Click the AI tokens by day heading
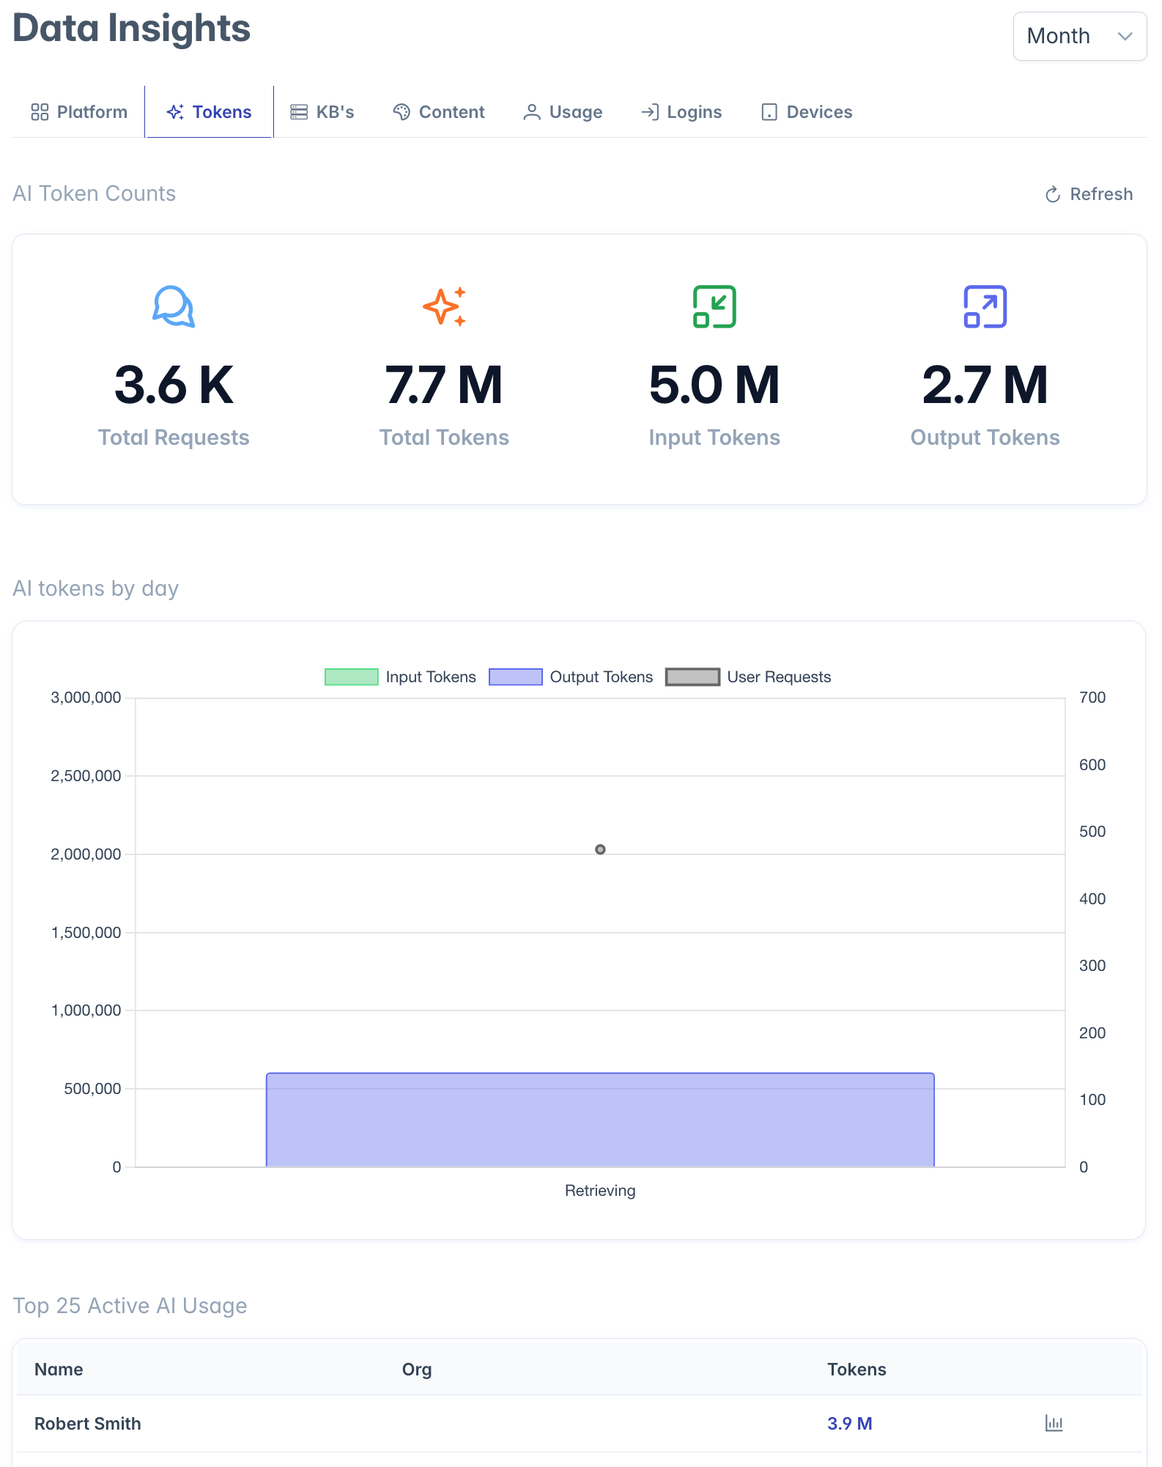1162x1467 pixels. (x=96, y=588)
